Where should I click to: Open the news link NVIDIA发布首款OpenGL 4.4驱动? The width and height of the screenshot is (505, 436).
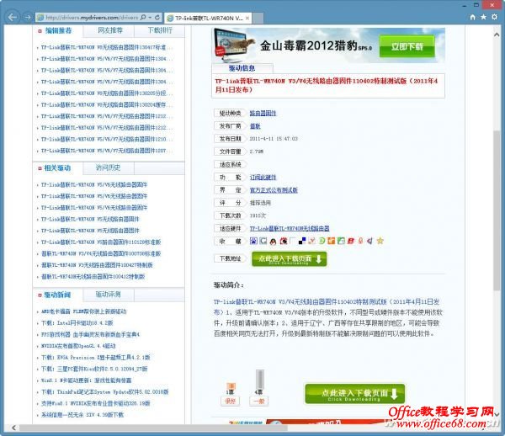[78, 346]
